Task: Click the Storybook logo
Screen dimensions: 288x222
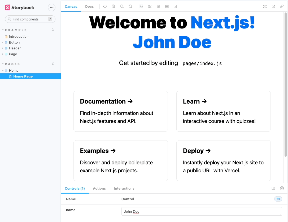Action: 19,7
